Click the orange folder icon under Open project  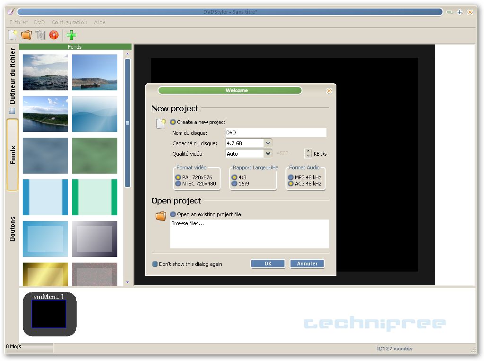tap(161, 216)
